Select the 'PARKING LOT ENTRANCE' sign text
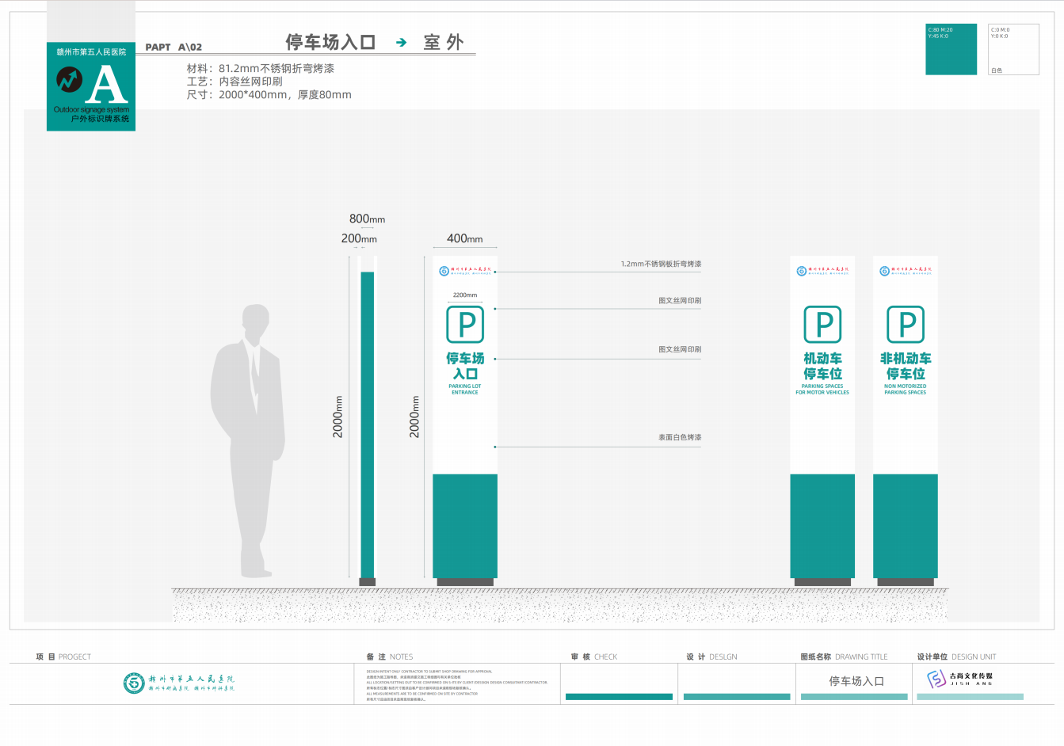 (x=465, y=390)
